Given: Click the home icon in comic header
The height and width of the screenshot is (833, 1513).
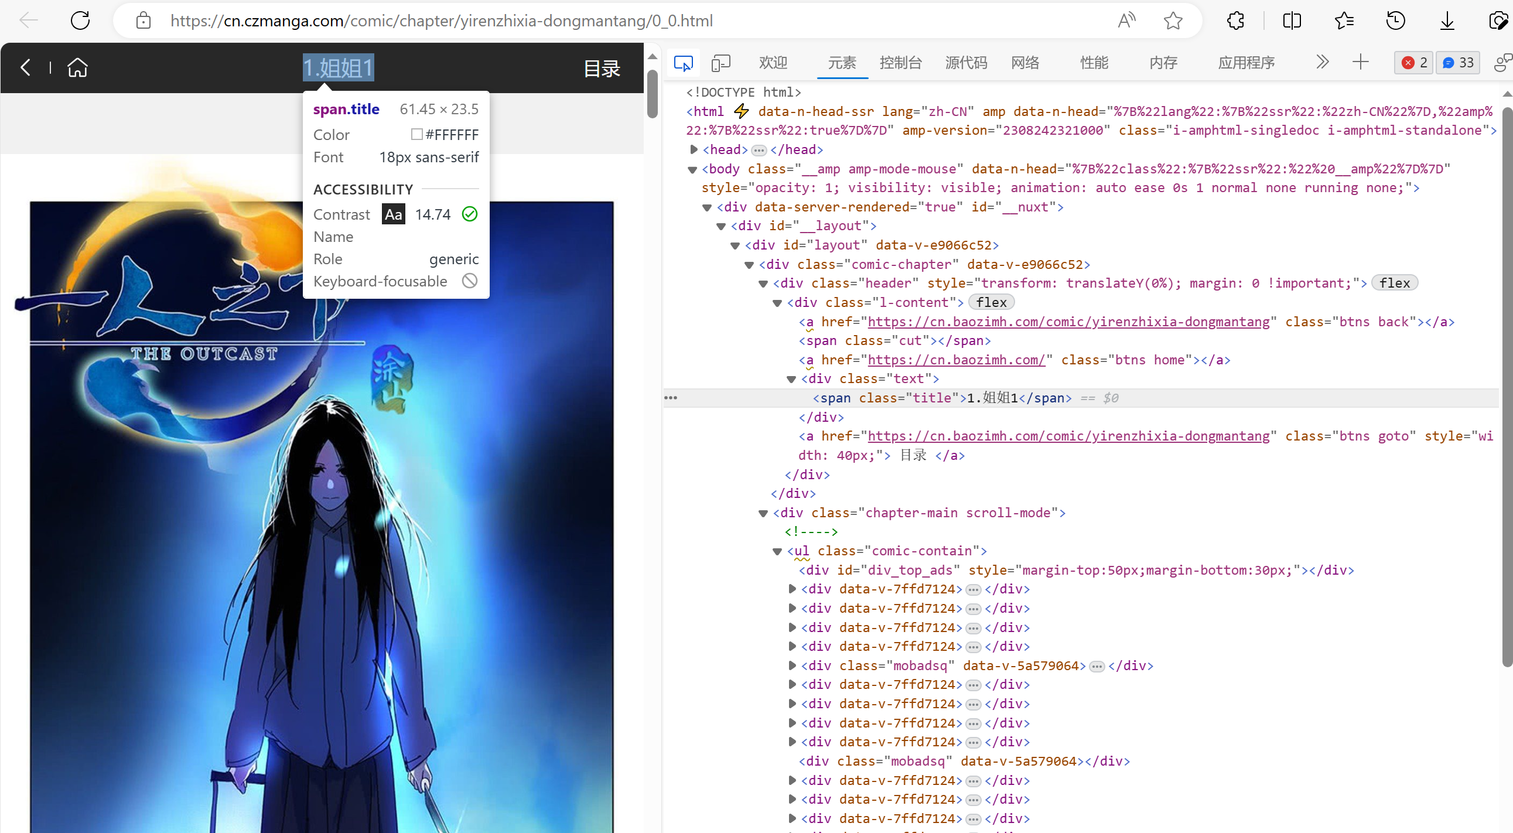Looking at the screenshot, I should point(77,67).
